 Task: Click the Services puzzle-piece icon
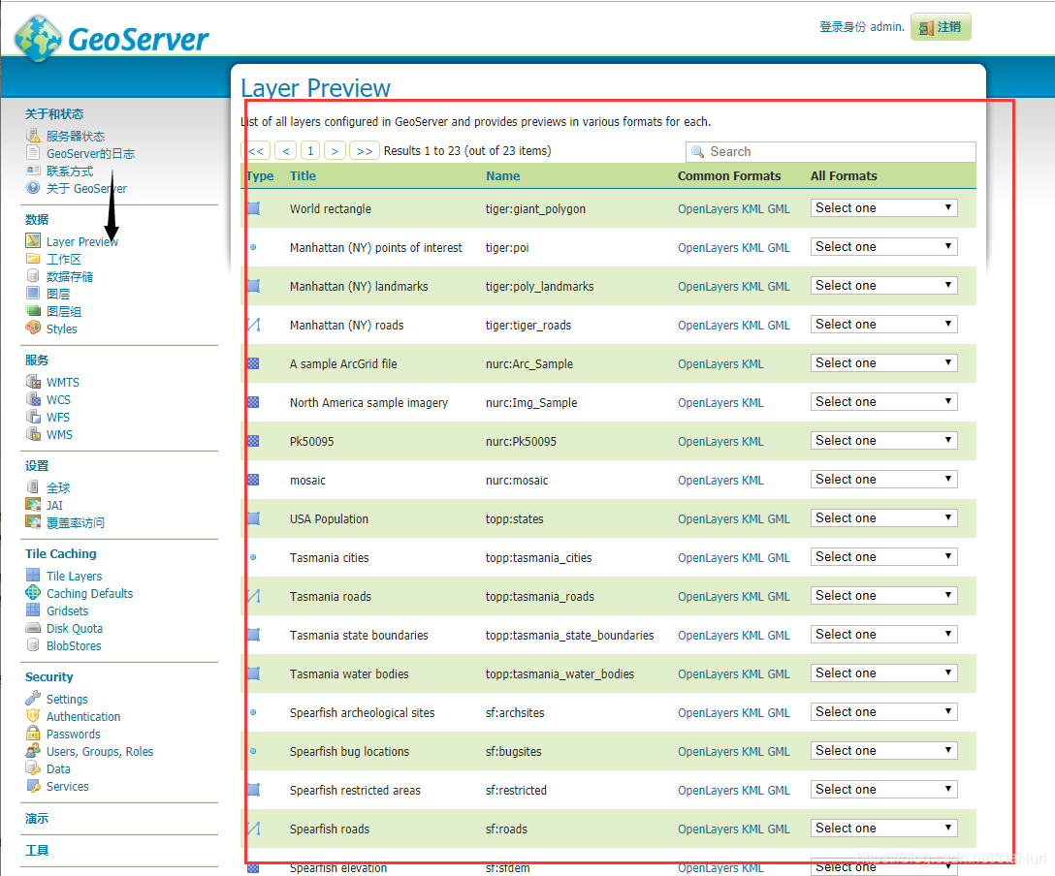[33, 785]
